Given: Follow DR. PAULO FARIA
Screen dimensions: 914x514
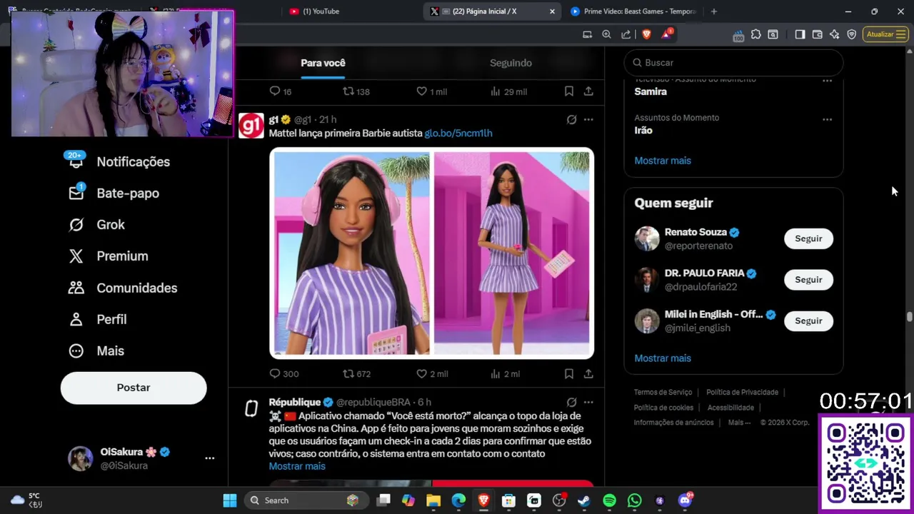Looking at the screenshot, I should point(808,280).
